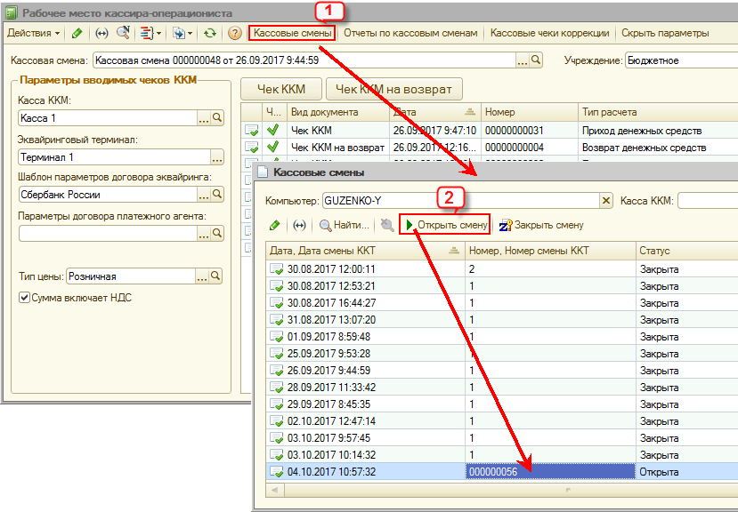Click the refresh icon in main toolbar
Viewport: 738px width, 512px height.
click(x=210, y=33)
